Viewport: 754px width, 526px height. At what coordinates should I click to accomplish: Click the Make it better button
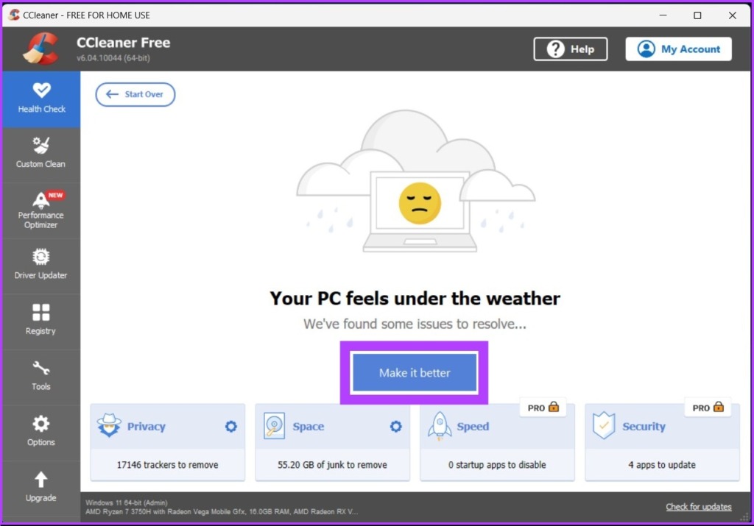tap(415, 372)
